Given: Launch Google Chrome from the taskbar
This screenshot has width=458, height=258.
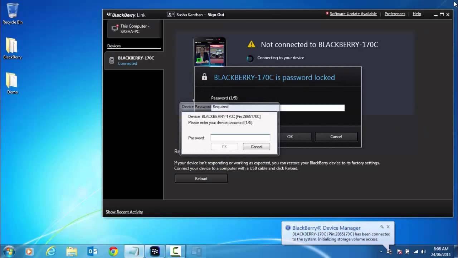Looking at the screenshot, I should [x=113, y=251].
